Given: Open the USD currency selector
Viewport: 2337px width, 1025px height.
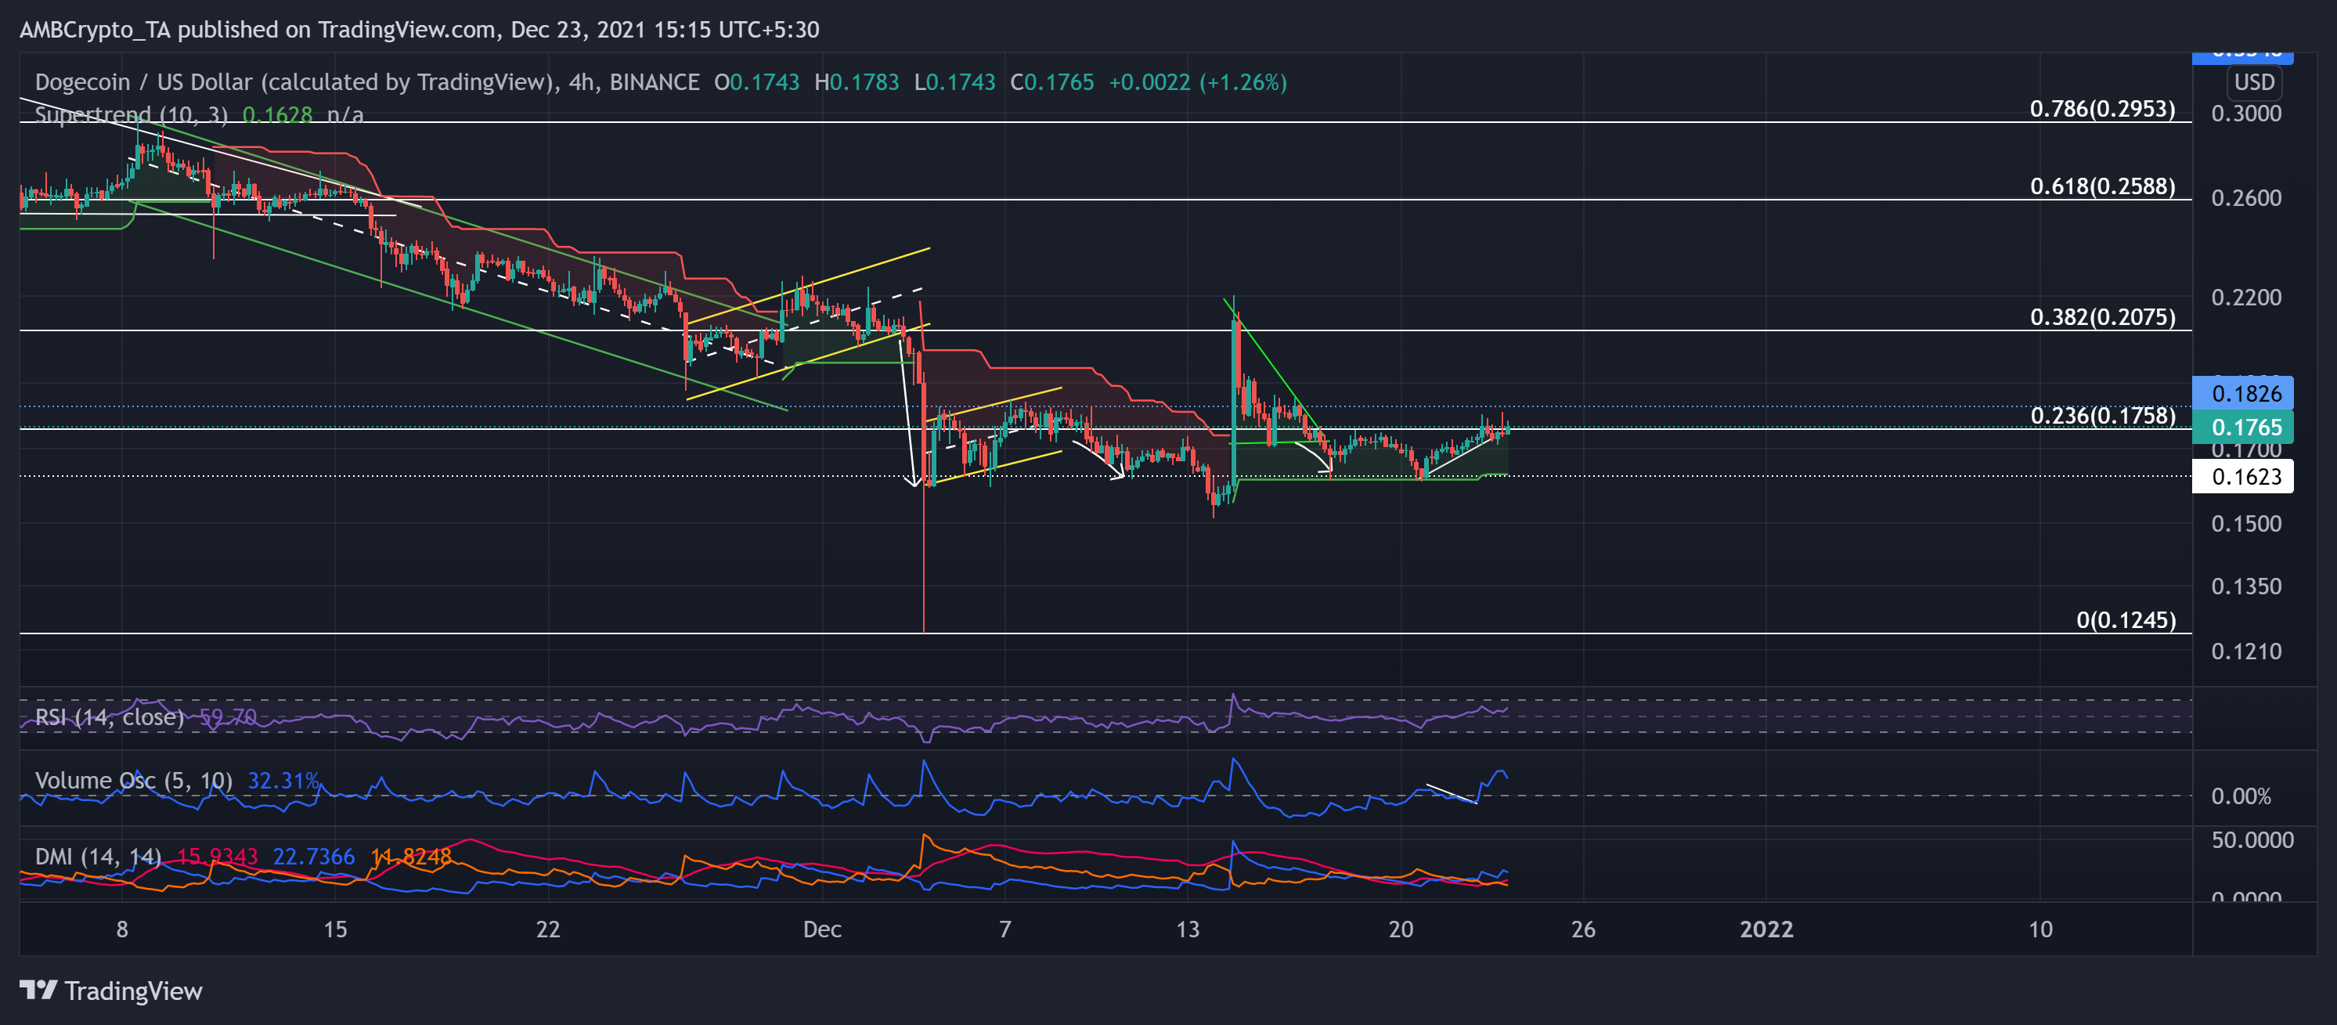Looking at the screenshot, I should tap(2256, 82).
